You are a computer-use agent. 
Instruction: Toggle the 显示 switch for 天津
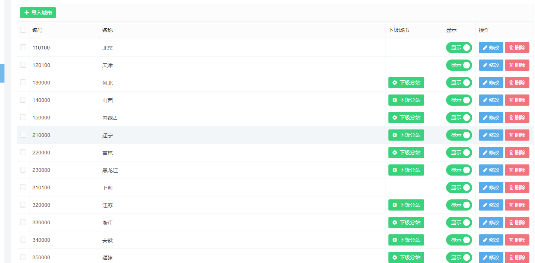[459, 65]
